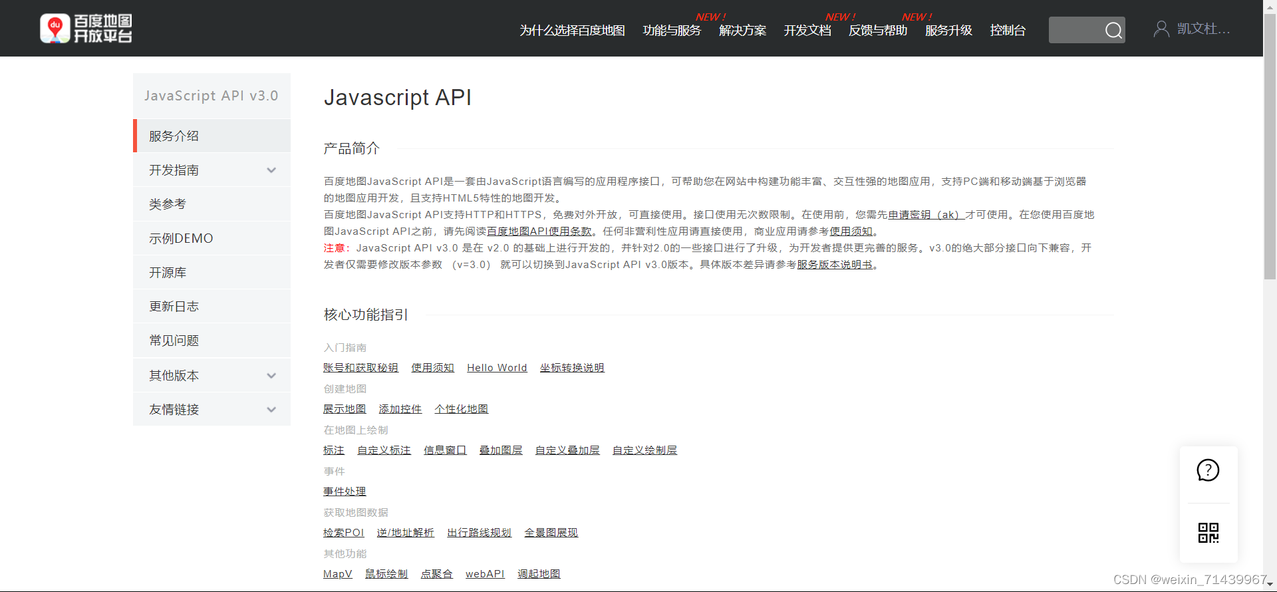1277x592 pixels.
Task: Open 功能与服务 nav menu
Action: (x=672, y=31)
